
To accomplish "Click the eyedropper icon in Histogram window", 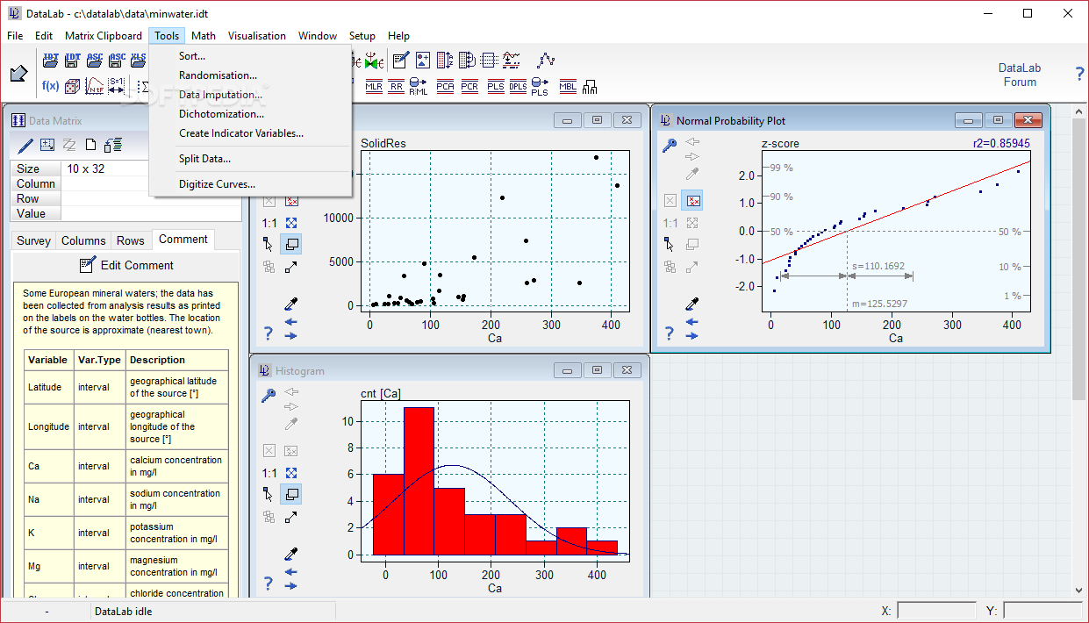I will pos(291,554).
